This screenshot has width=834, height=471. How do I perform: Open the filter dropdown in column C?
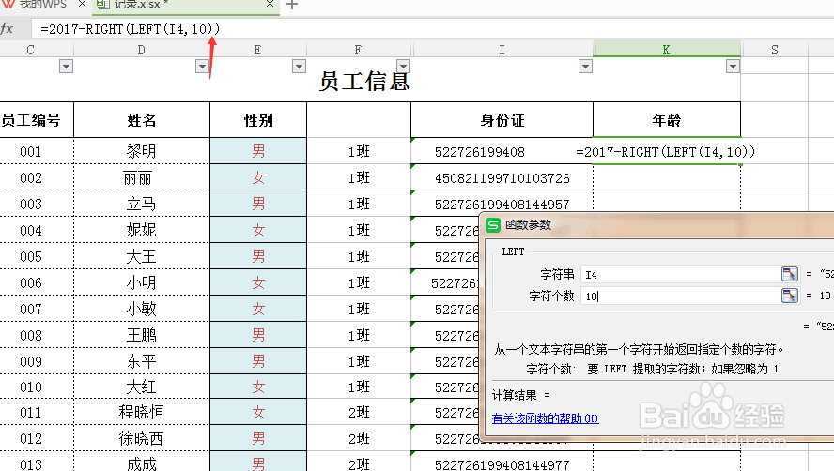(x=66, y=67)
